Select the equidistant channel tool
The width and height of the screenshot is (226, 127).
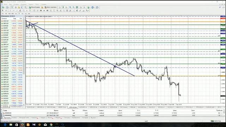click(20, 10)
